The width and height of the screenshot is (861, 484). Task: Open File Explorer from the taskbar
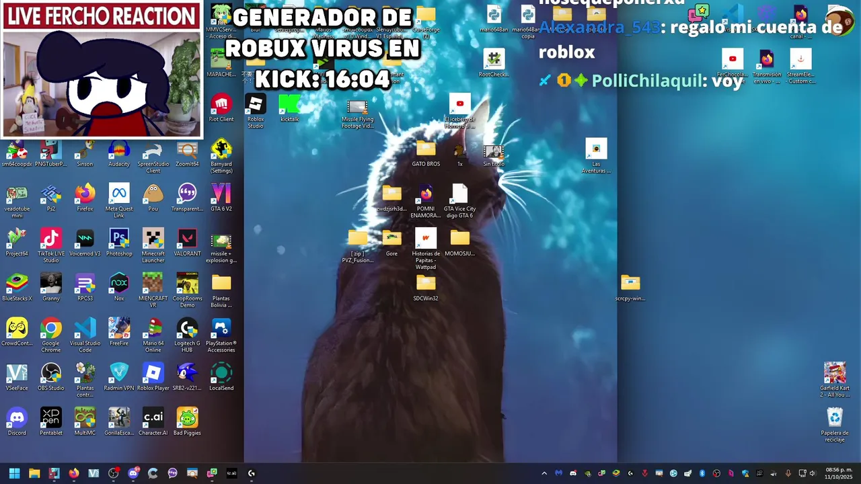tap(34, 473)
